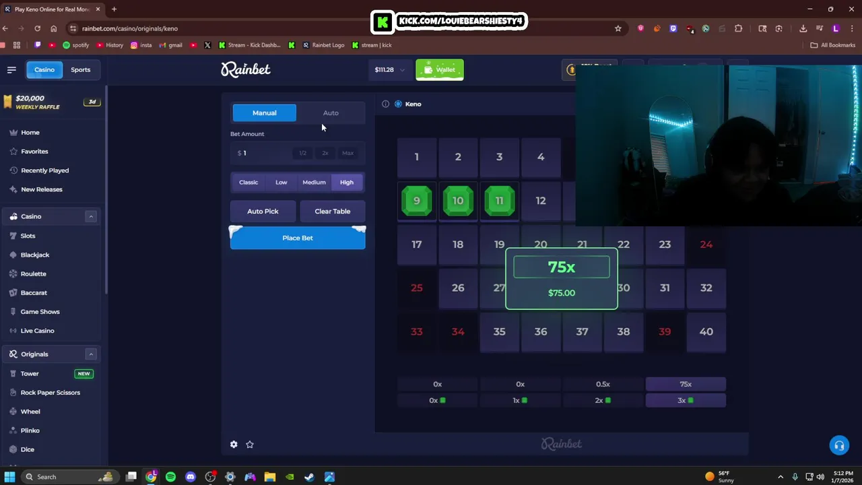Open Steam from the taskbar
The width and height of the screenshot is (862, 485).
[x=309, y=477]
